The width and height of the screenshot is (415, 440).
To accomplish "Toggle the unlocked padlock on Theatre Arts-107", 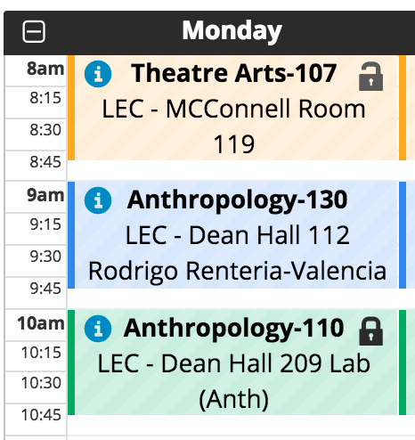I will [370, 77].
